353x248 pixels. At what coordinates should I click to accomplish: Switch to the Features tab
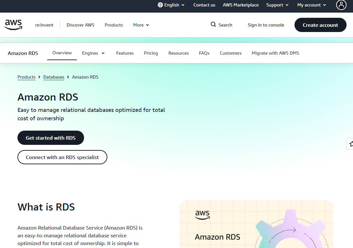(x=125, y=53)
